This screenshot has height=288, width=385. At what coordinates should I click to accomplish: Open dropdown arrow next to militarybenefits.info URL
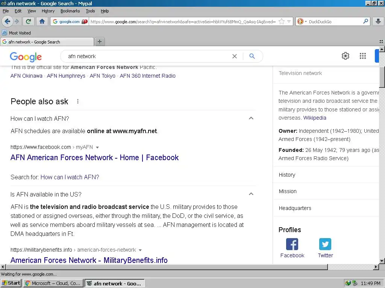140,250
